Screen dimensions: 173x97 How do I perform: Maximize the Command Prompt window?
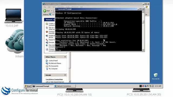coord(141,9)
